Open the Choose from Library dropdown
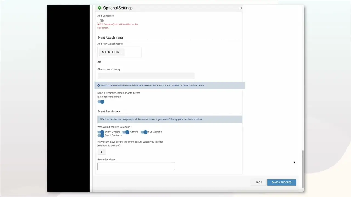 [146, 76]
